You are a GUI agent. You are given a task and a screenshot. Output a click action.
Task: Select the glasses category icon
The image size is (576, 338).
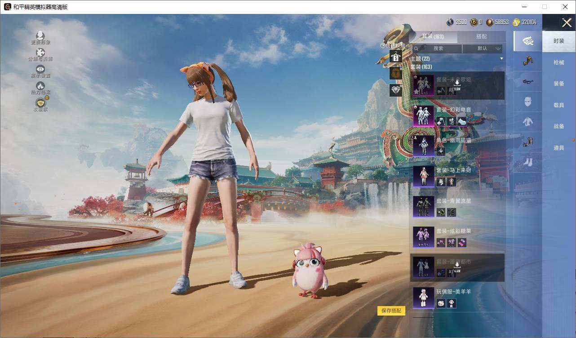[528, 81]
